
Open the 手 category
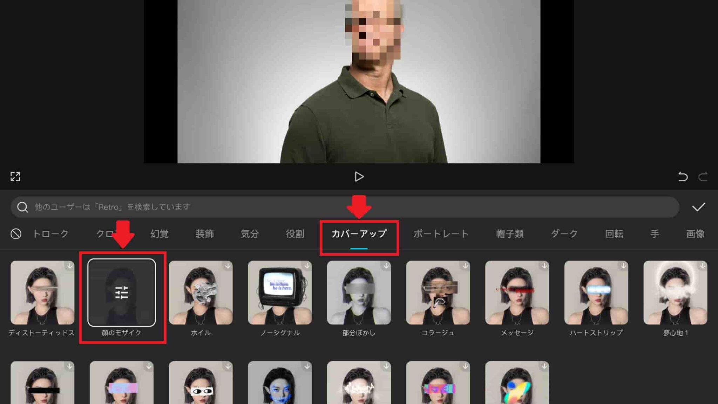tap(655, 234)
